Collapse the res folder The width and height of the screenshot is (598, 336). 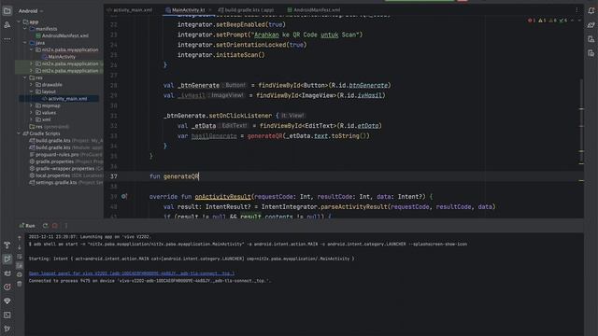[x=25, y=77]
